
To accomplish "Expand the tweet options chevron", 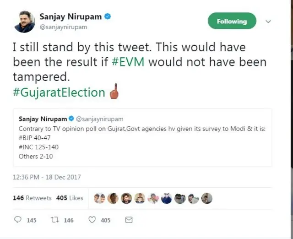I will click(x=269, y=22).
